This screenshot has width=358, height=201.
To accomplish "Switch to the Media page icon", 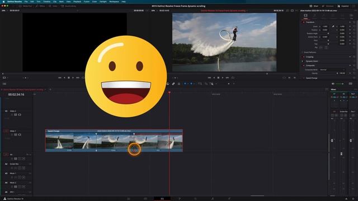I will [129, 199].
